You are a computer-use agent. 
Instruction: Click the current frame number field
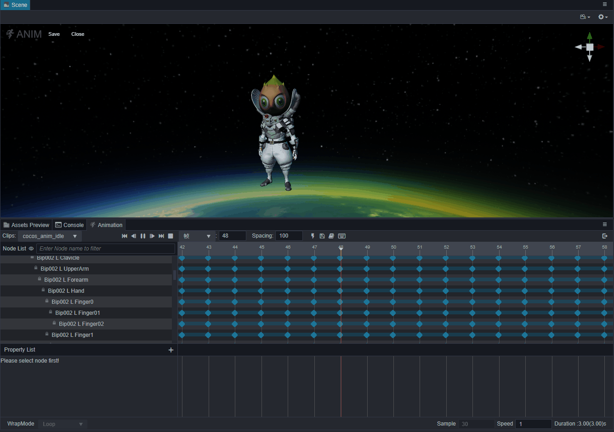pos(233,236)
